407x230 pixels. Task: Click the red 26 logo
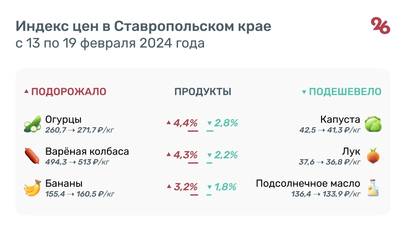[380, 26]
